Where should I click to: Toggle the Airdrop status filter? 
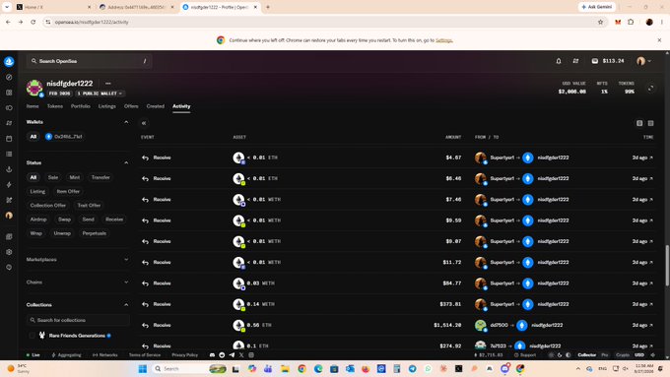[38, 220]
